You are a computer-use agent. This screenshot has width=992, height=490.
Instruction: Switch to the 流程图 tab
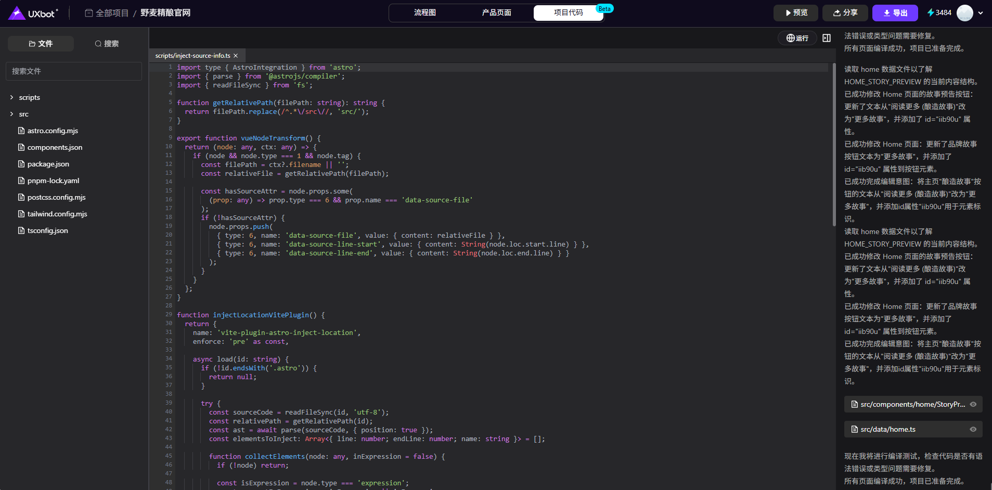pos(424,12)
